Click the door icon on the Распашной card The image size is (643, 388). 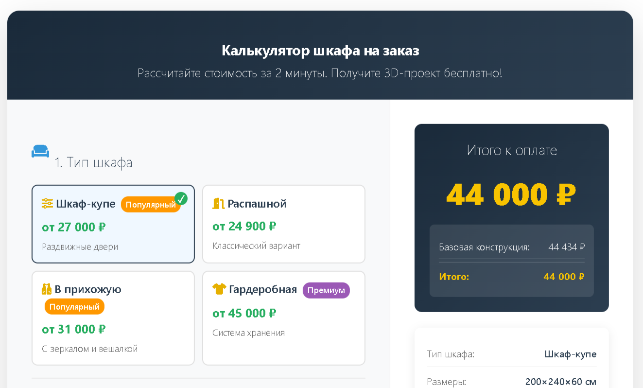219,203
